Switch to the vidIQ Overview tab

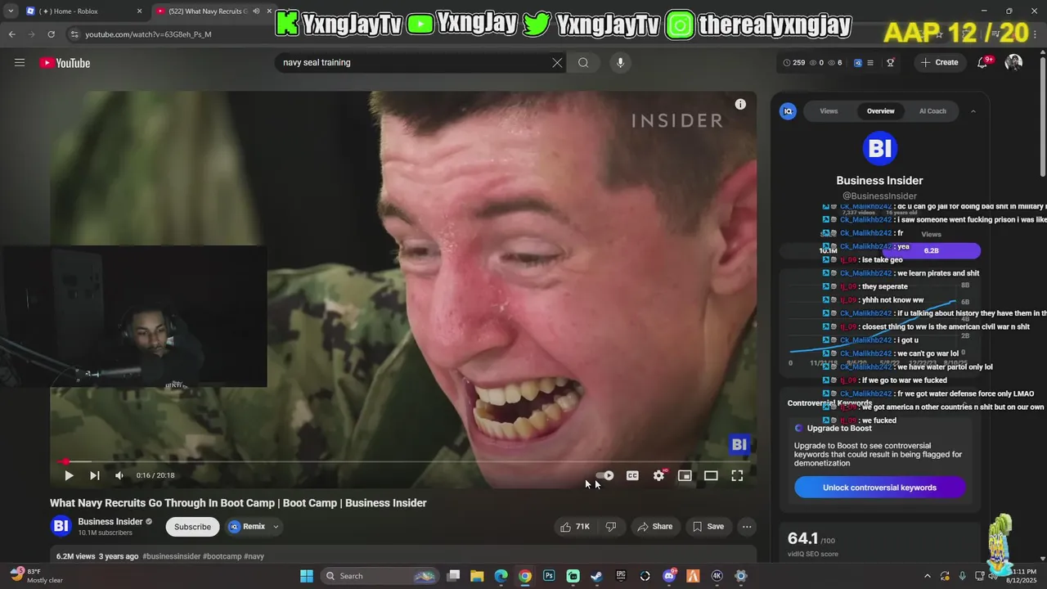881,111
